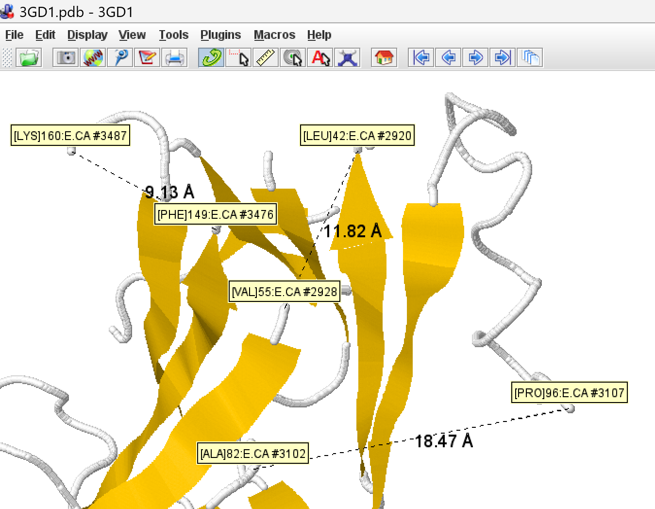Click the camera export image icon
Screen dimensions: 655x509
pyautogui.click(x=66, y=58)
